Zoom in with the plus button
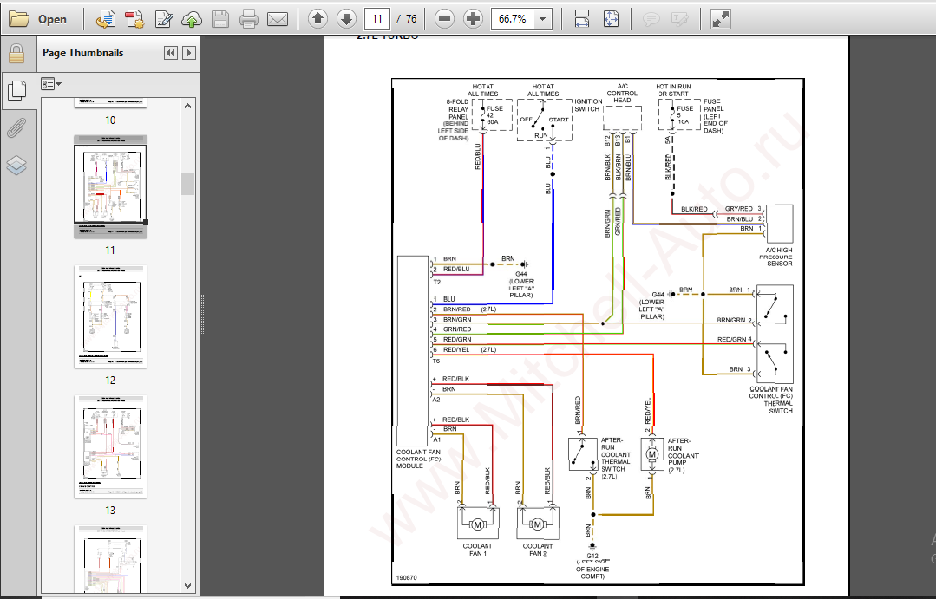The width and height of the screenshot is (936, 599). tap(473, 19)
